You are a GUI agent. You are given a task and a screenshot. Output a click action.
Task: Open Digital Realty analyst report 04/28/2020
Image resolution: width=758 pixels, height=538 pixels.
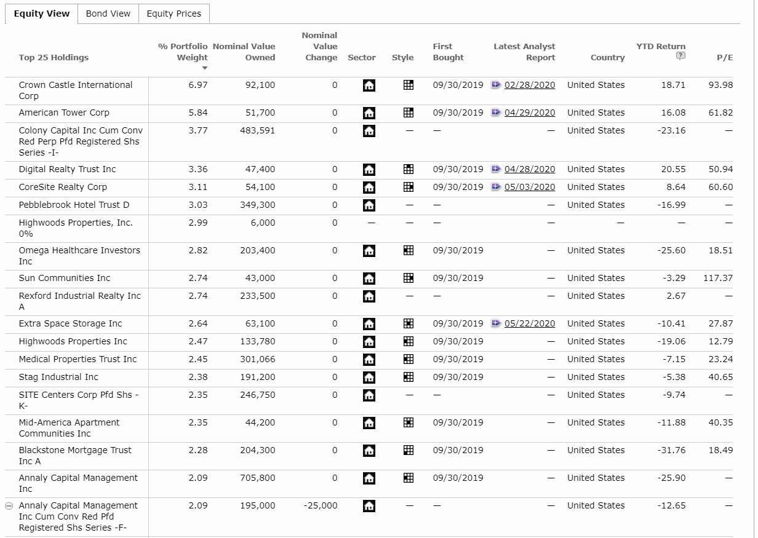(529, 169)
